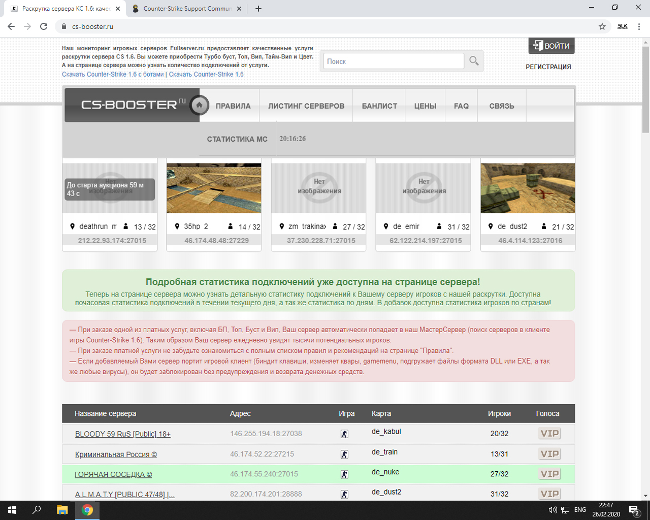650x520 pixels.
Task: Click the Игроки column header
Action: click(x=499, y=413)
